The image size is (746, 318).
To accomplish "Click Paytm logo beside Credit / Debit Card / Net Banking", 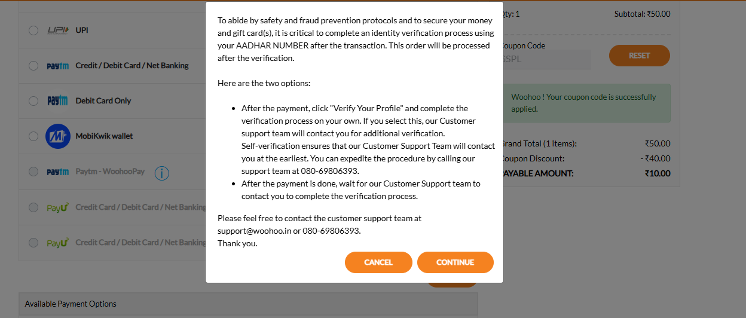I will click(57, 66).
